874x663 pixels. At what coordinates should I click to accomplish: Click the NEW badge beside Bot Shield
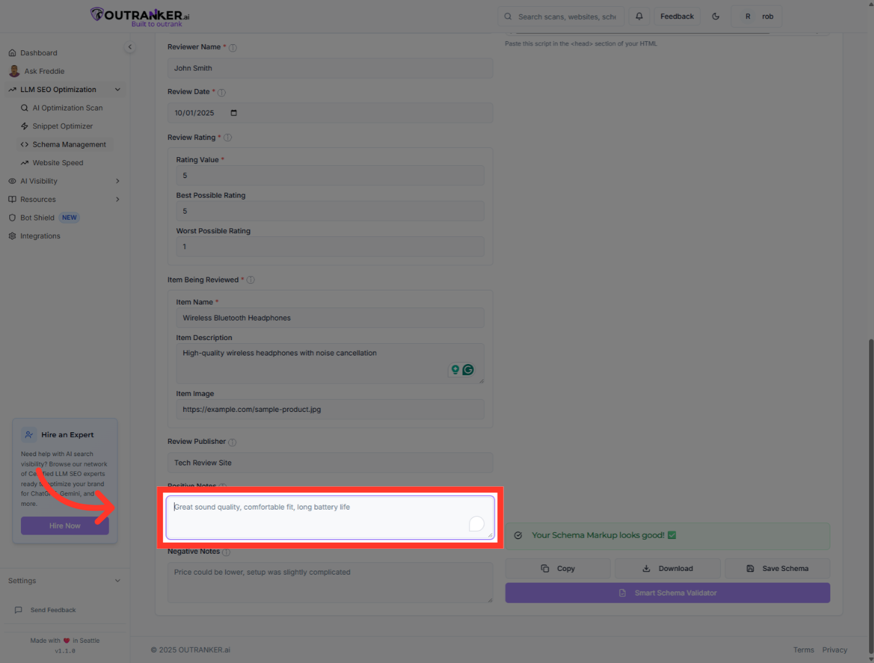coord(69,218)
